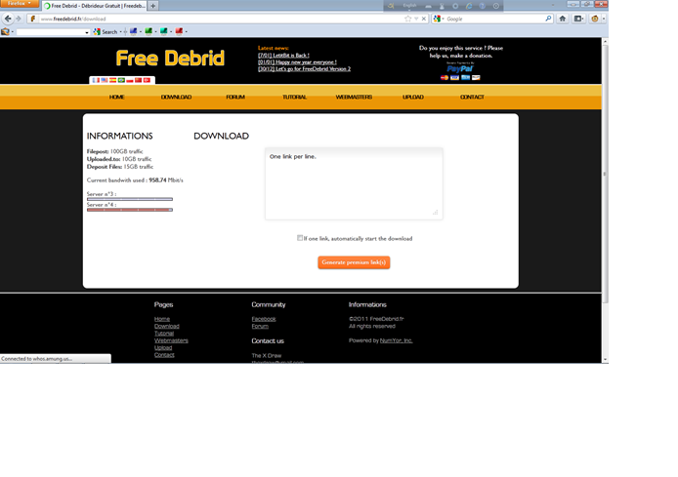Click the Google search engine icon
This screenshot has height=477, width=678.
point(437,19)
